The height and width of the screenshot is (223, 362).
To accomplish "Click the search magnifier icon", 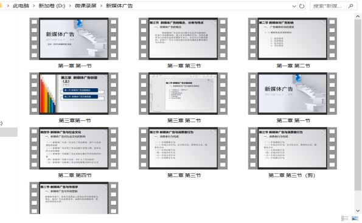I will point(350,6).
